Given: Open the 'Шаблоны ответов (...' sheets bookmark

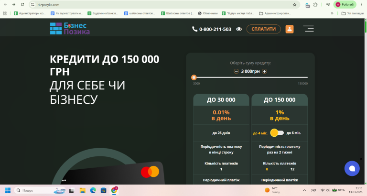Looking at the screenshot, I should (178, 13).
